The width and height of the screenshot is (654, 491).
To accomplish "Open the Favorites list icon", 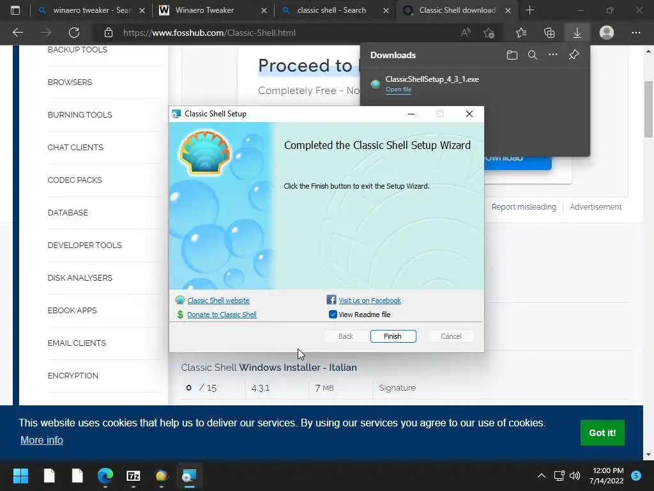I will [x=521, y=33].
